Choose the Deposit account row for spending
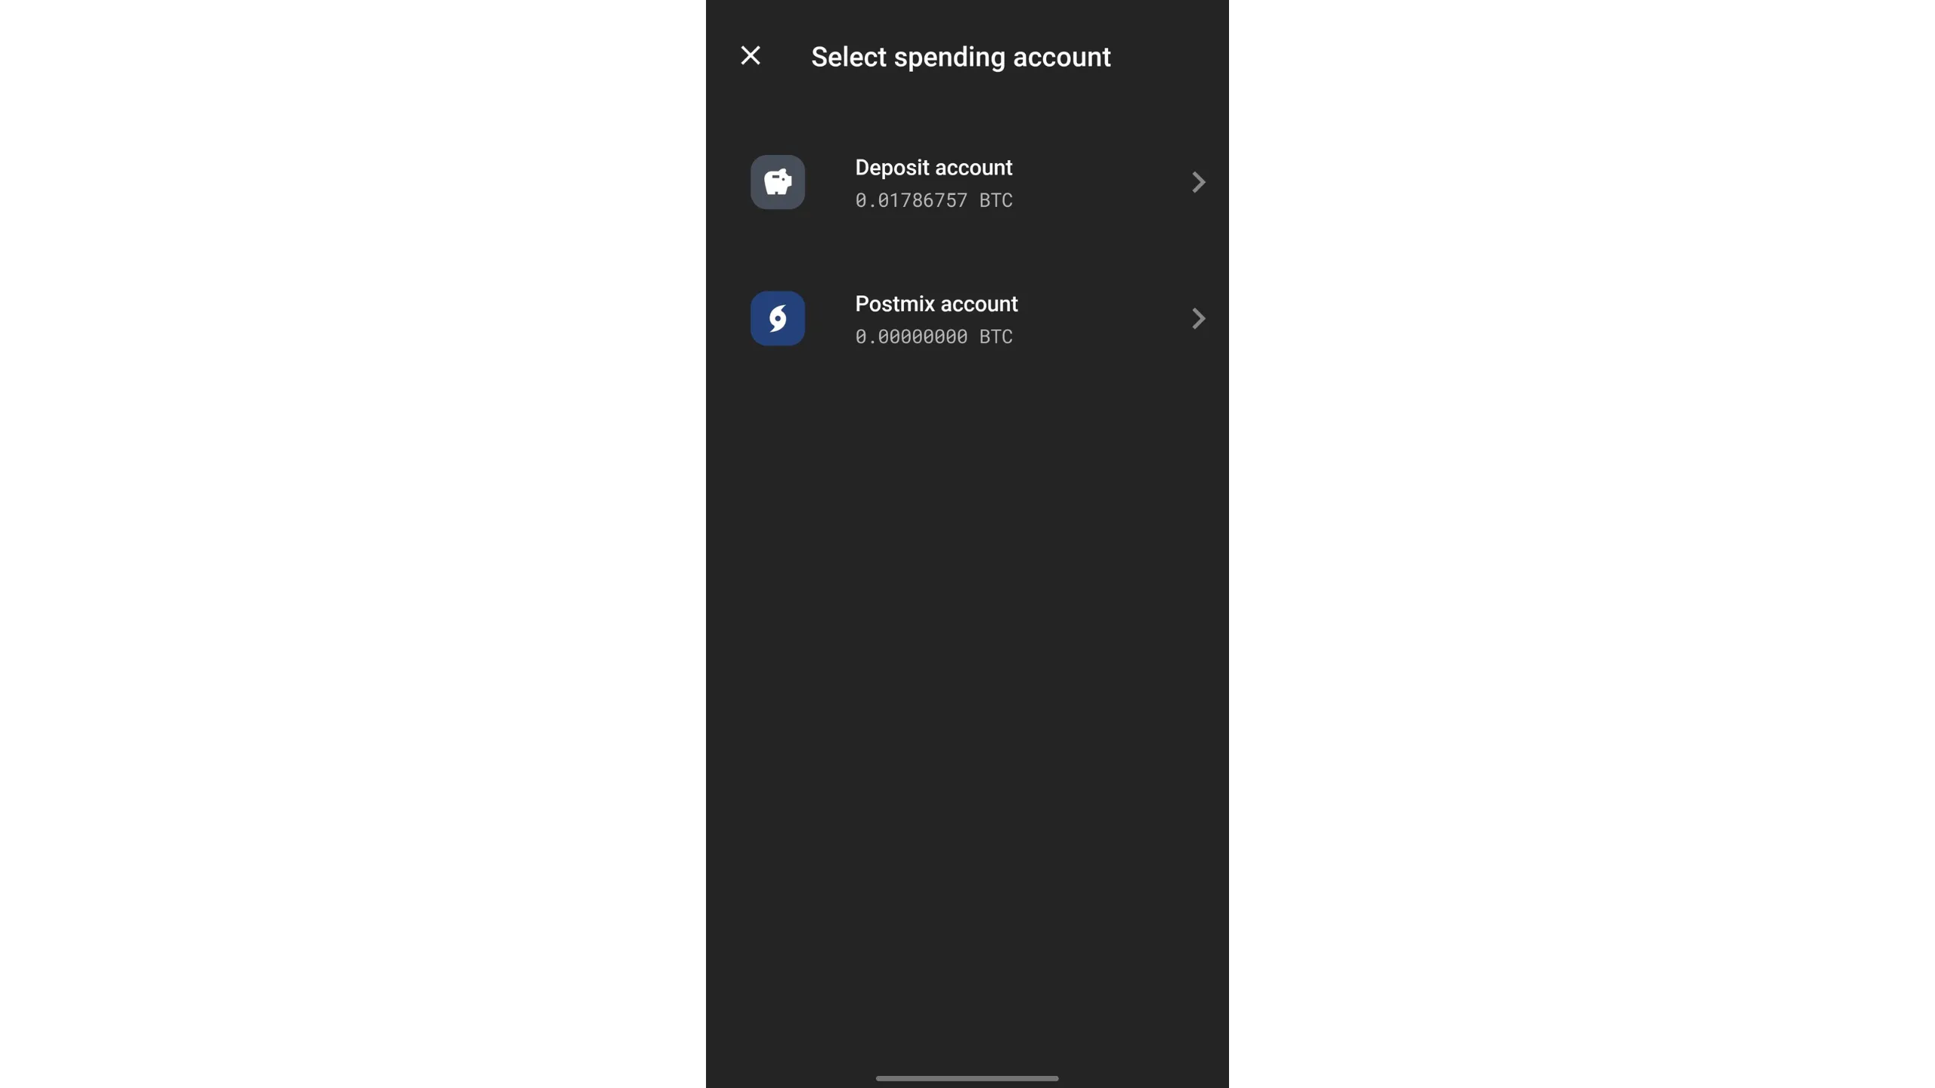The image size is (1935, 1088). pos(967,182)
